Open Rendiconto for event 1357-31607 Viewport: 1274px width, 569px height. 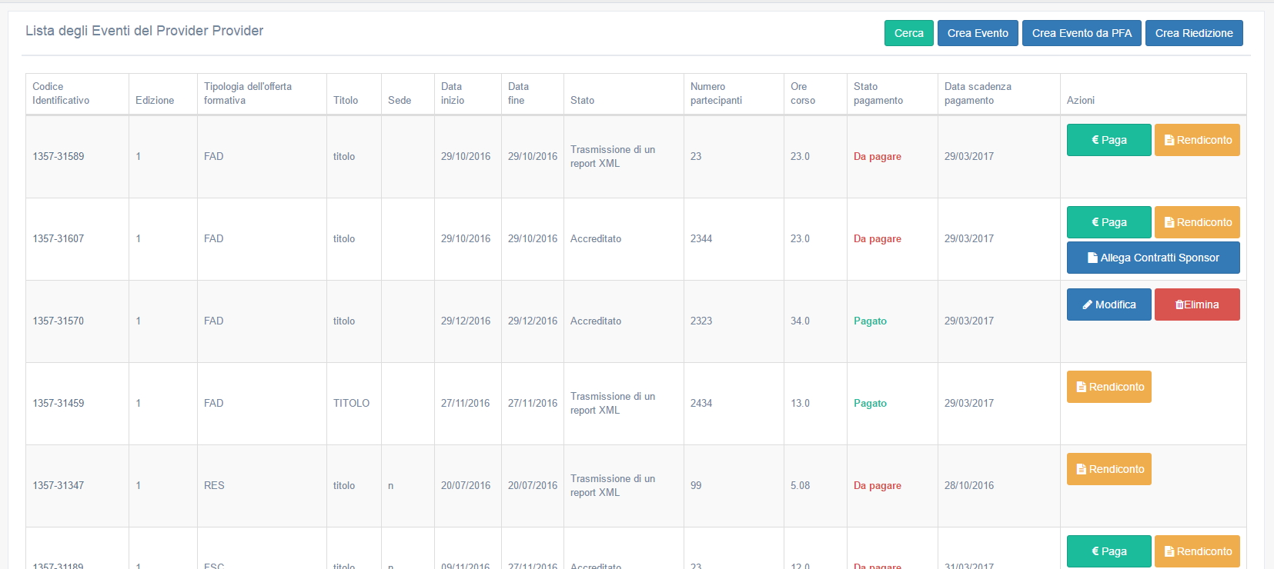[1197, 222]
